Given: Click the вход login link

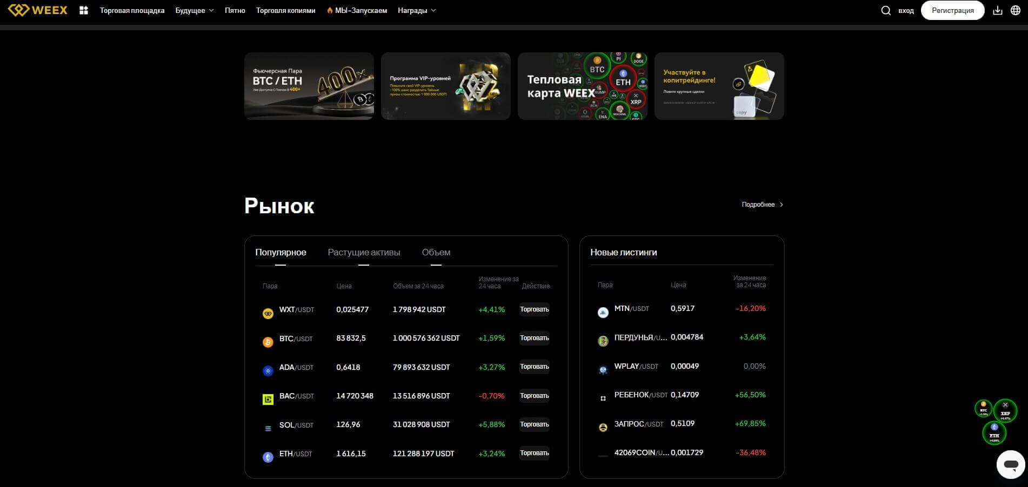Looking at the screenshot, I should (x=906, y=10).
